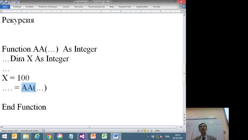Viewport: 248px width, 140px height.
Task: Click the ENG input language indicator
Action: 167,136
